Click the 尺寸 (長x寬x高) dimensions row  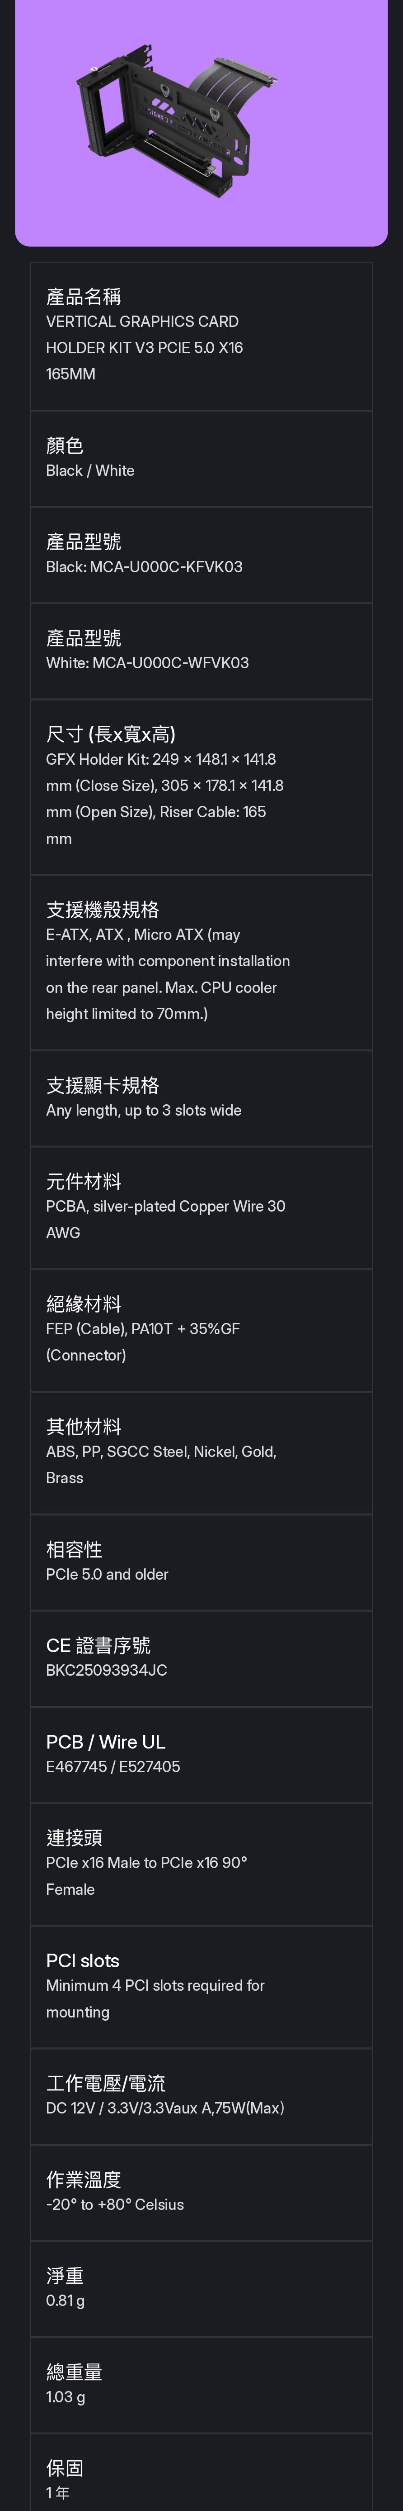point(201,786)
